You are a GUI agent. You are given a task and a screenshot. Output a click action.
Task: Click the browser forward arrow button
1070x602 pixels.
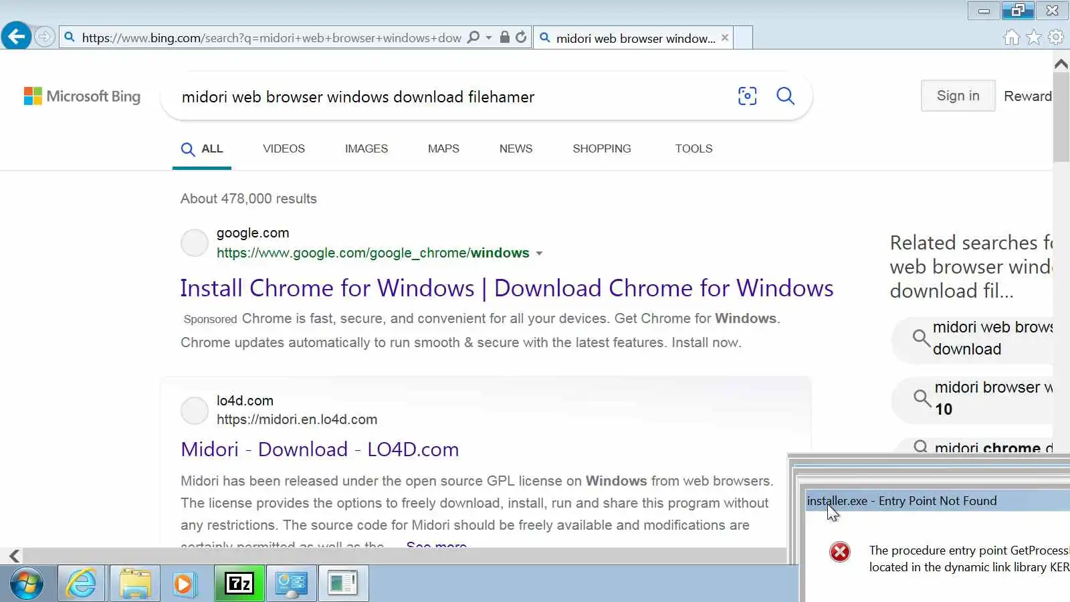point(44,36)
